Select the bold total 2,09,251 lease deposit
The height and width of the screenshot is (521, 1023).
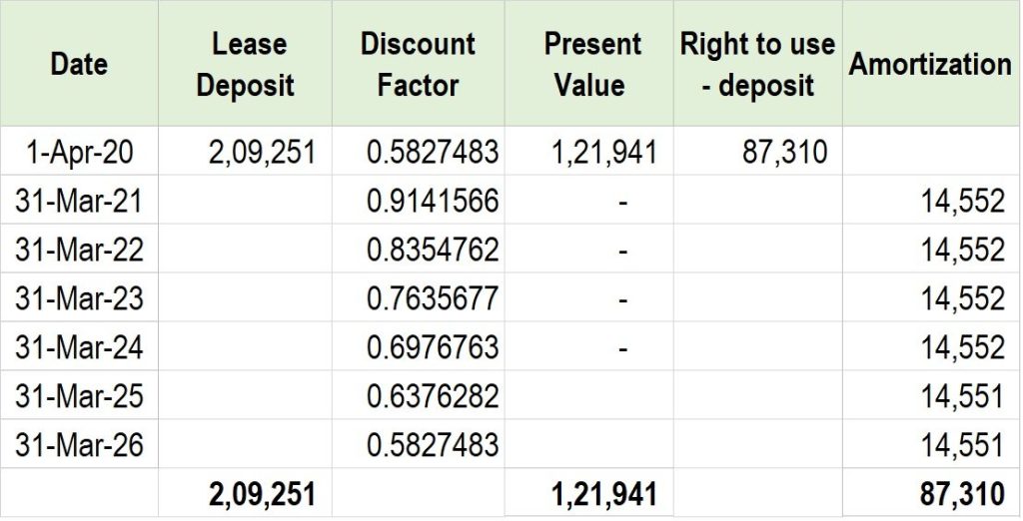[262, 494]
